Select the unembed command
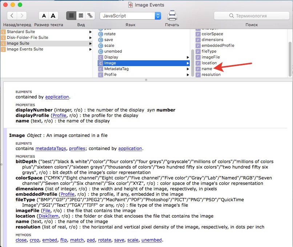 (113, 51)
